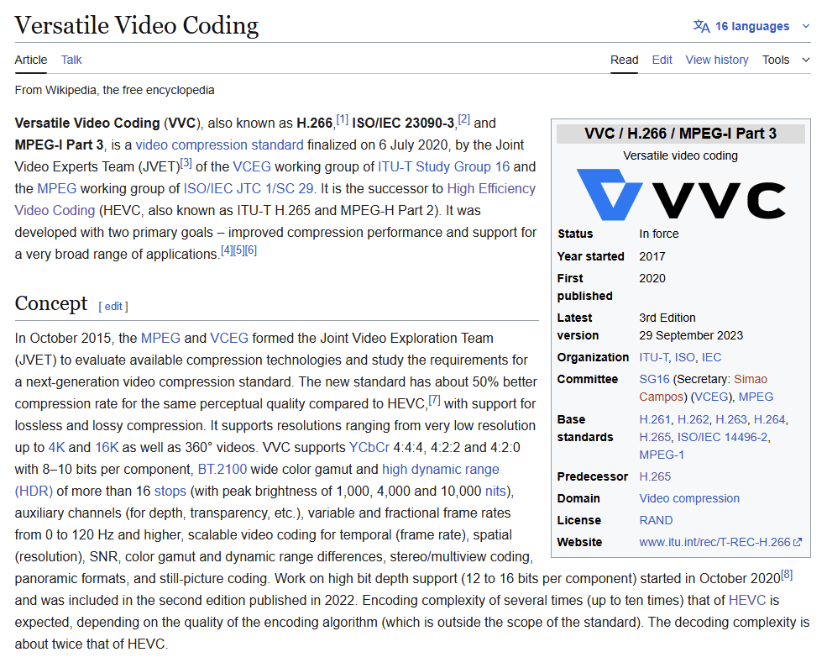Follow the video compression standard link
This screenshot has height=668, width=827.
click(219, 145)
